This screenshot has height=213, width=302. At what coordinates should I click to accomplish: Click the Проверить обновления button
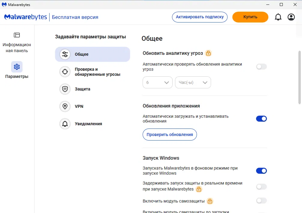170,135
